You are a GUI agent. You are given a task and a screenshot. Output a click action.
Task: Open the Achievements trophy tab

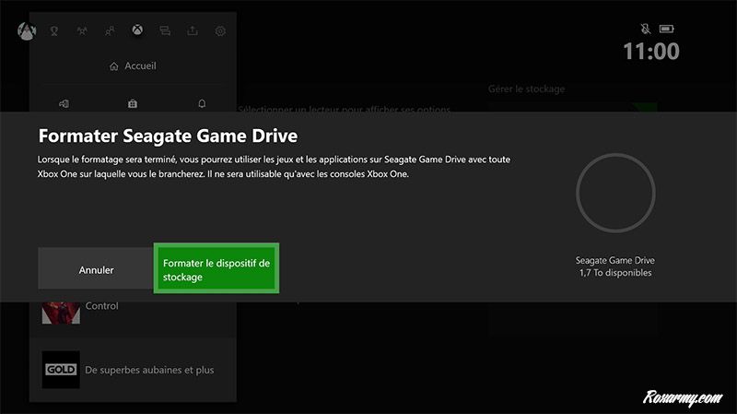54,30
